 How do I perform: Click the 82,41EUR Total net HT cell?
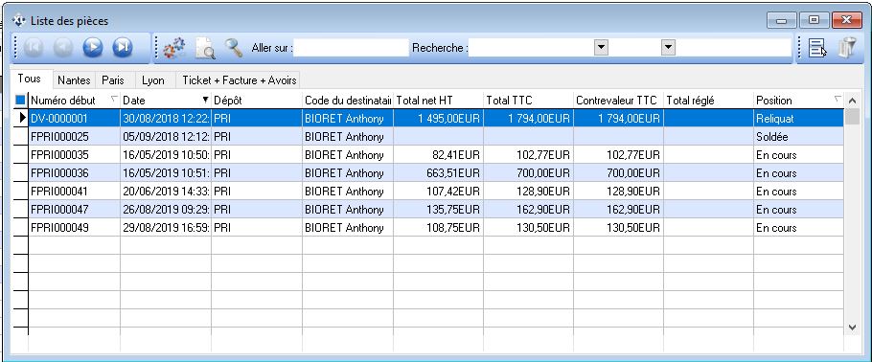(x=439, y=154)
